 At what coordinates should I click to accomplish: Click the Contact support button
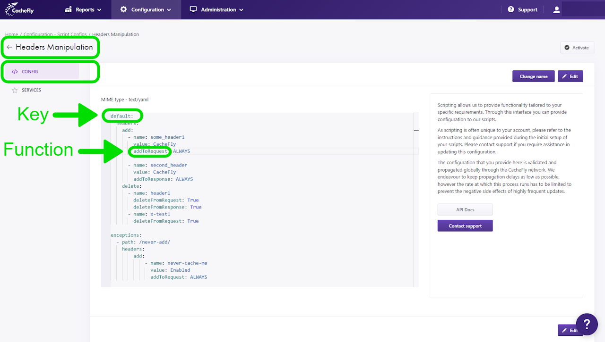click(465, 226)
